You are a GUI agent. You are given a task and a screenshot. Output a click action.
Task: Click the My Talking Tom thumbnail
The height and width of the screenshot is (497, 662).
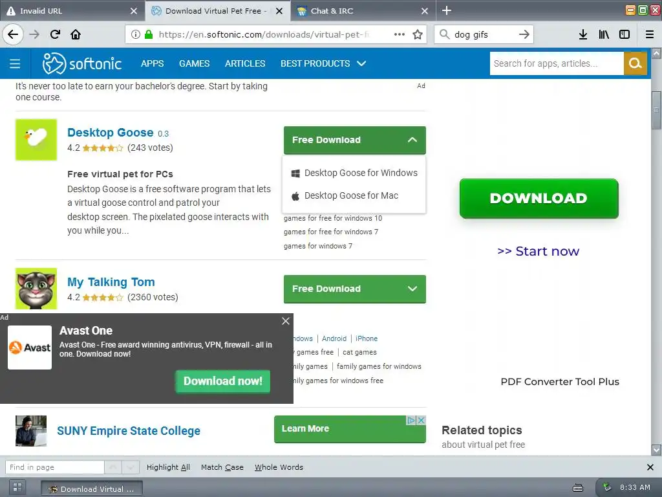[x=36, y=289]
